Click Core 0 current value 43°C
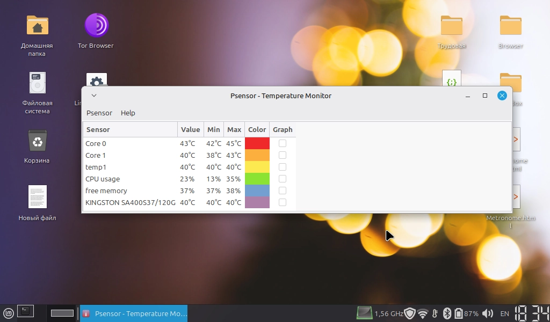550x322 pixels. (x=187, y=143)
